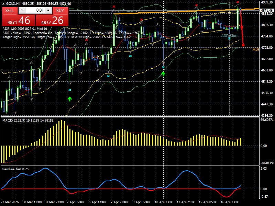This screenshot has width=275, height=206.
Task: Click the ADR Start chart label
Action: [229, 36]
